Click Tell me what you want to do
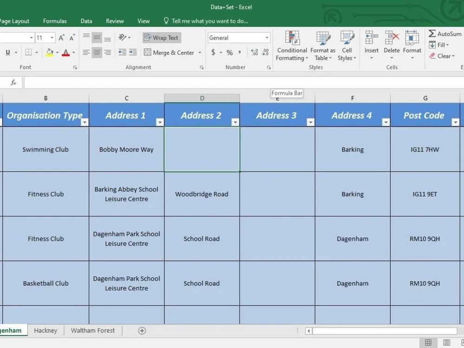Screen dimensions: 464x348 point(206,21)
